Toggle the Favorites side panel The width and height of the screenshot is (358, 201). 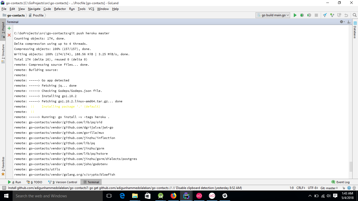point(3,166)
